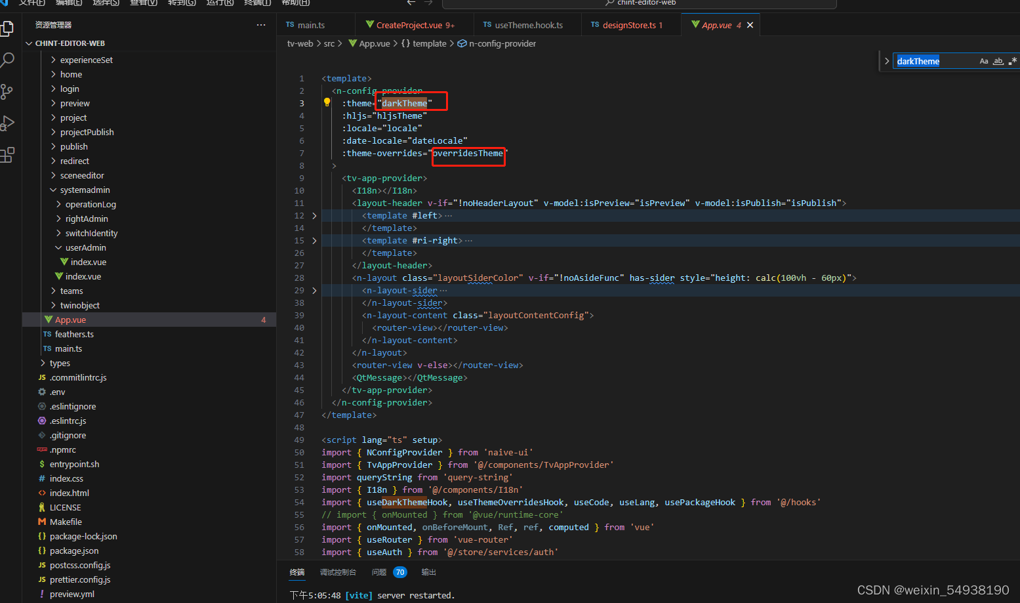Open the Run and Debug icon
This screenshot has width=1020, height=603.
point(7,123)
